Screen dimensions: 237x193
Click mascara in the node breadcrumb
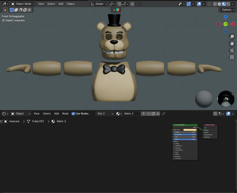14,121
